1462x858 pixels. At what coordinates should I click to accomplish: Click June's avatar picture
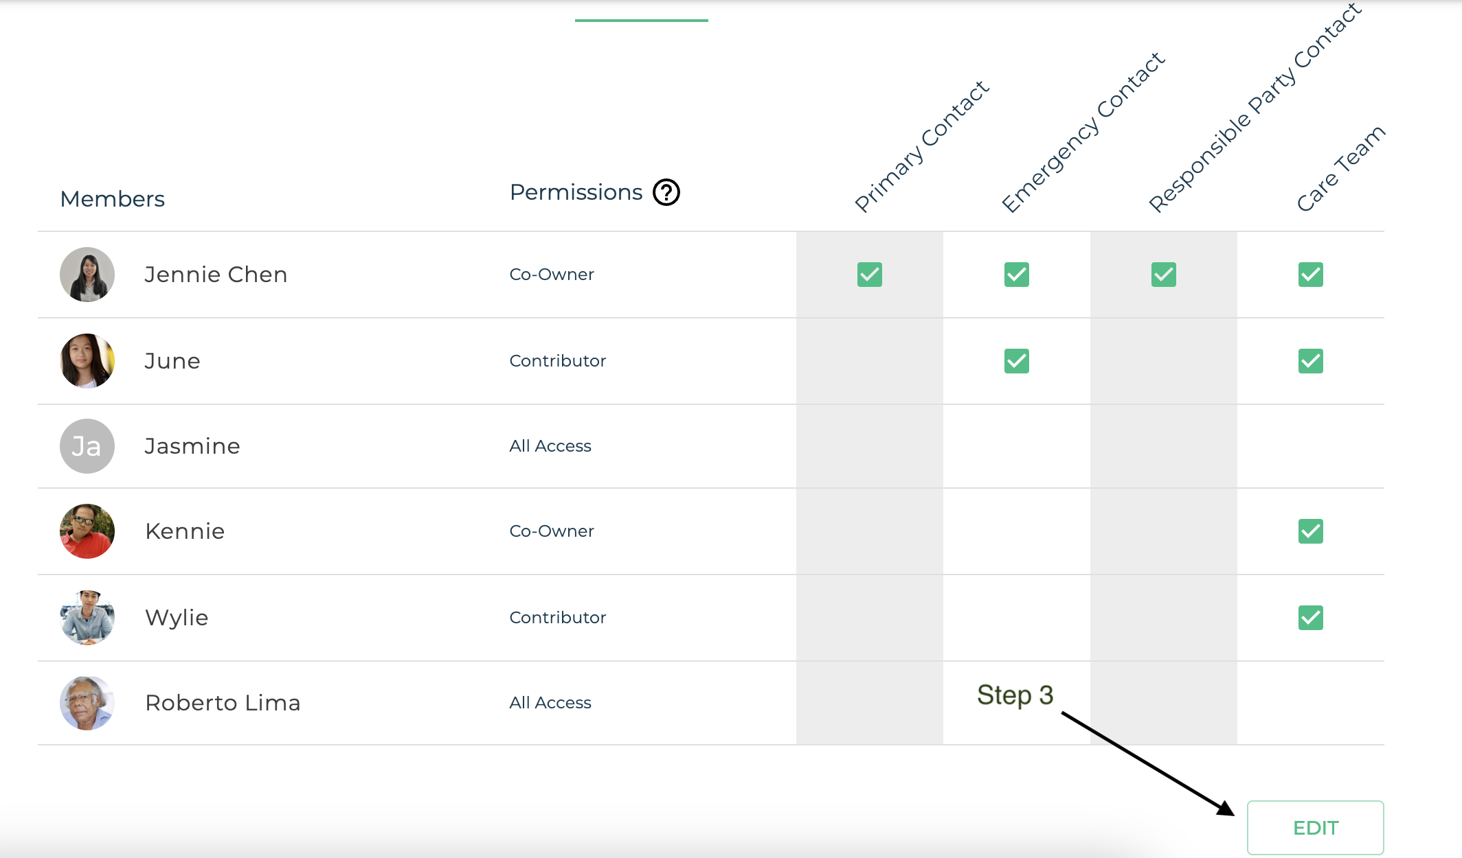[87, 361]
